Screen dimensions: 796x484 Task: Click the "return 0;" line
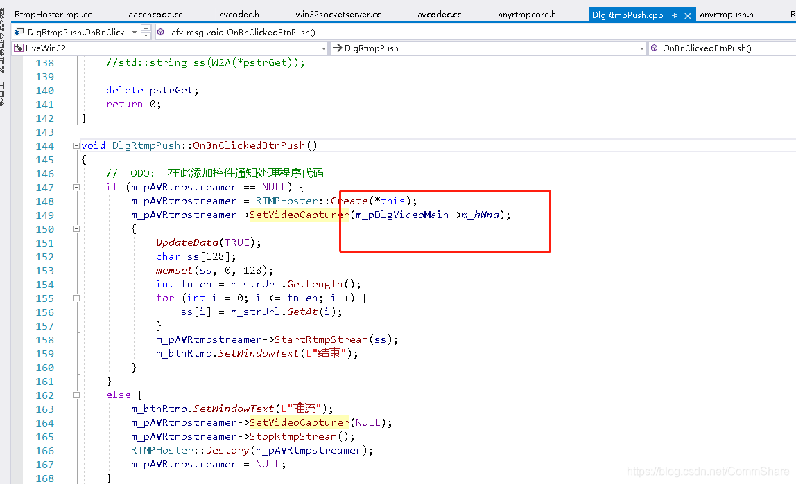134,104
